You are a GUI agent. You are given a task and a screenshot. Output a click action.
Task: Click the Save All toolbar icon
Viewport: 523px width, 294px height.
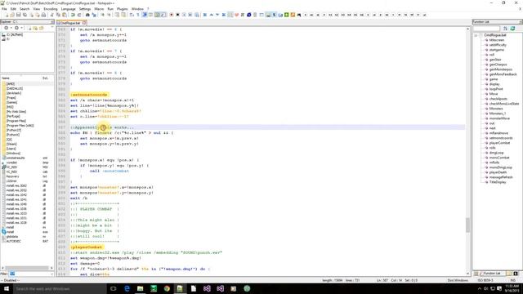(x=25, y=15)
